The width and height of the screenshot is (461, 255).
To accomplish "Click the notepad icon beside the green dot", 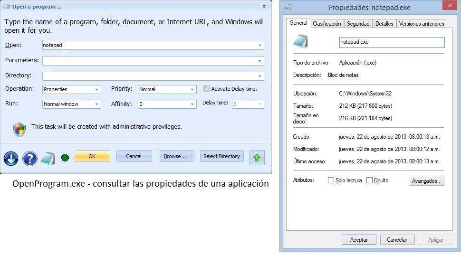I will pos(48,159).
